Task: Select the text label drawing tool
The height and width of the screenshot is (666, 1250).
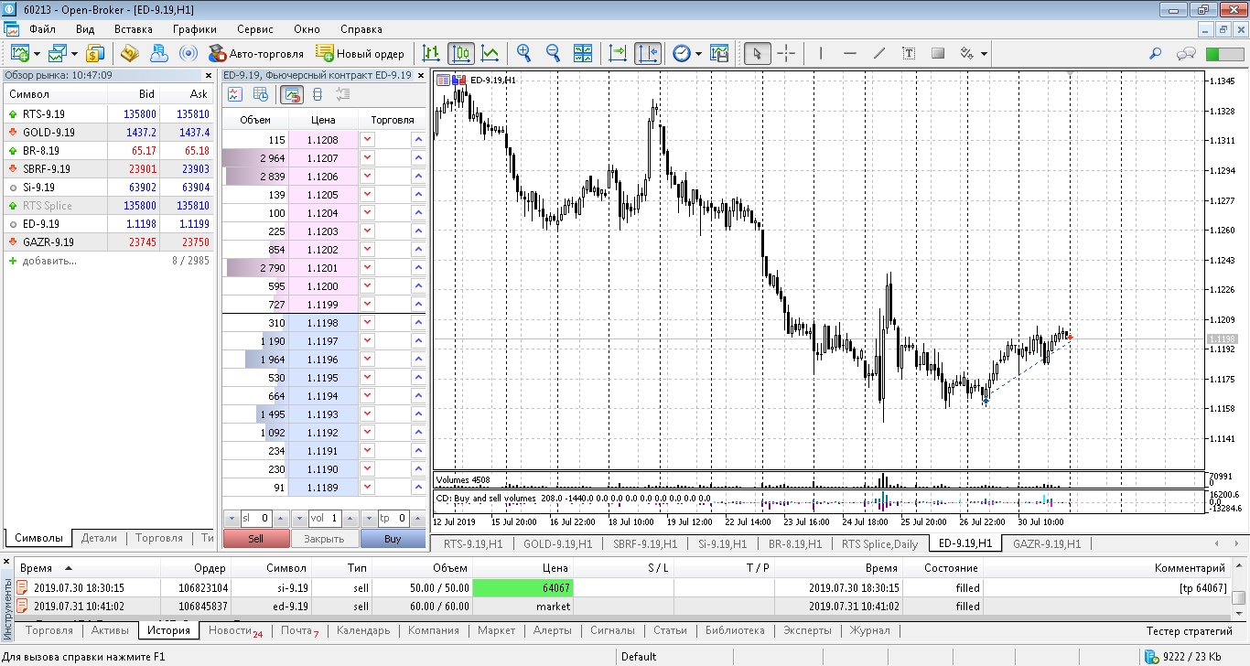Action: (x=909, y=53)
